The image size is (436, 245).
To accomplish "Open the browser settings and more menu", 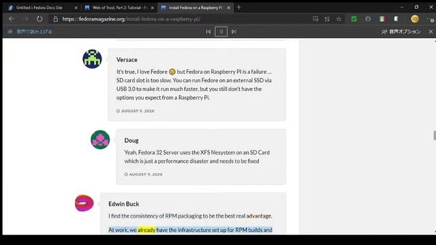I will [x=431, y=19].
